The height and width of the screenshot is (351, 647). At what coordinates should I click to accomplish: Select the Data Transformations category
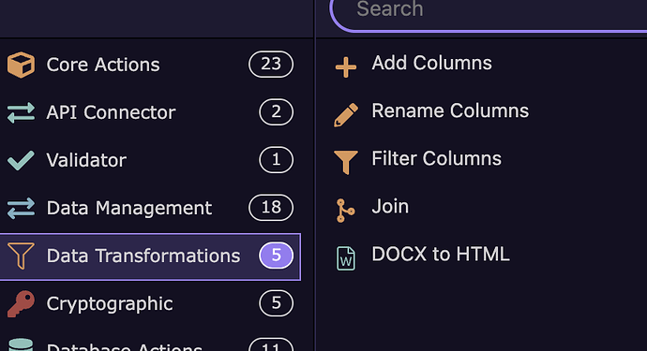[150, 256]
